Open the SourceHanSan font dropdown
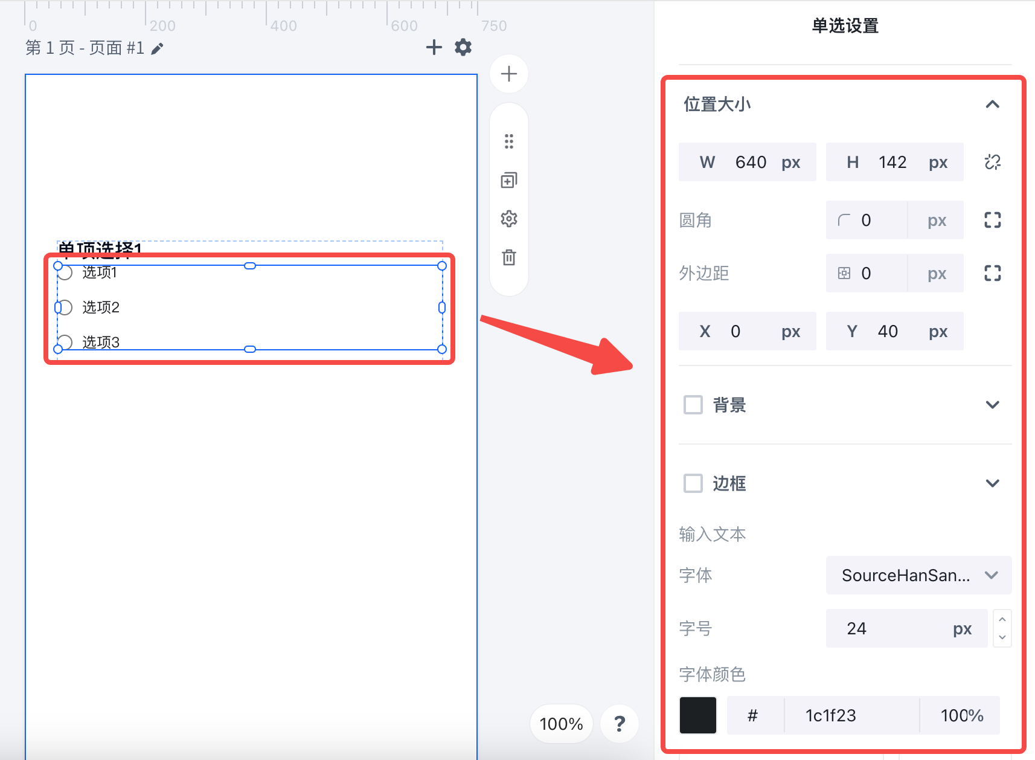Image resolution: width=1035 pixels, height=760 pixels. 918,575
